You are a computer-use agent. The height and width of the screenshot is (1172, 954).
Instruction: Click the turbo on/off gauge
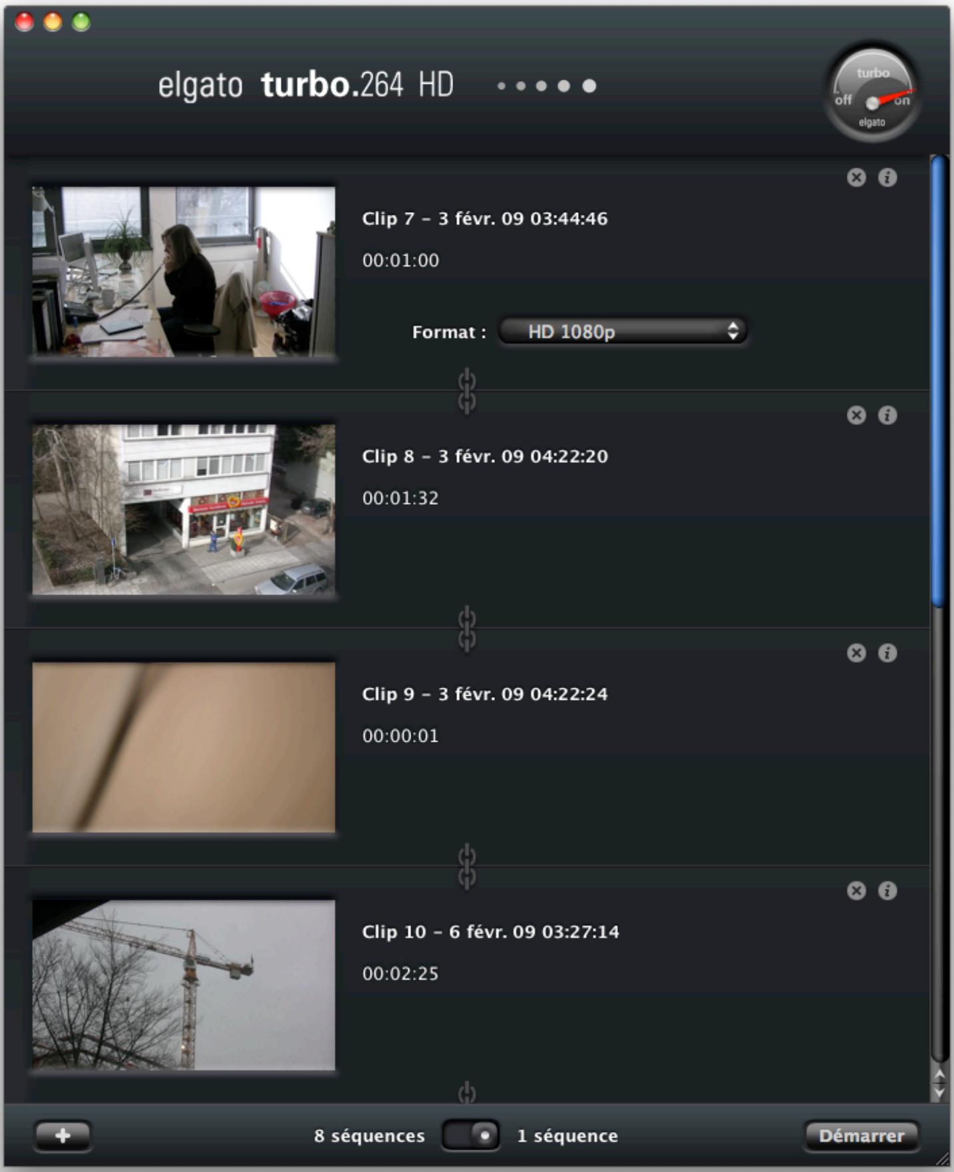click(872, 92)
